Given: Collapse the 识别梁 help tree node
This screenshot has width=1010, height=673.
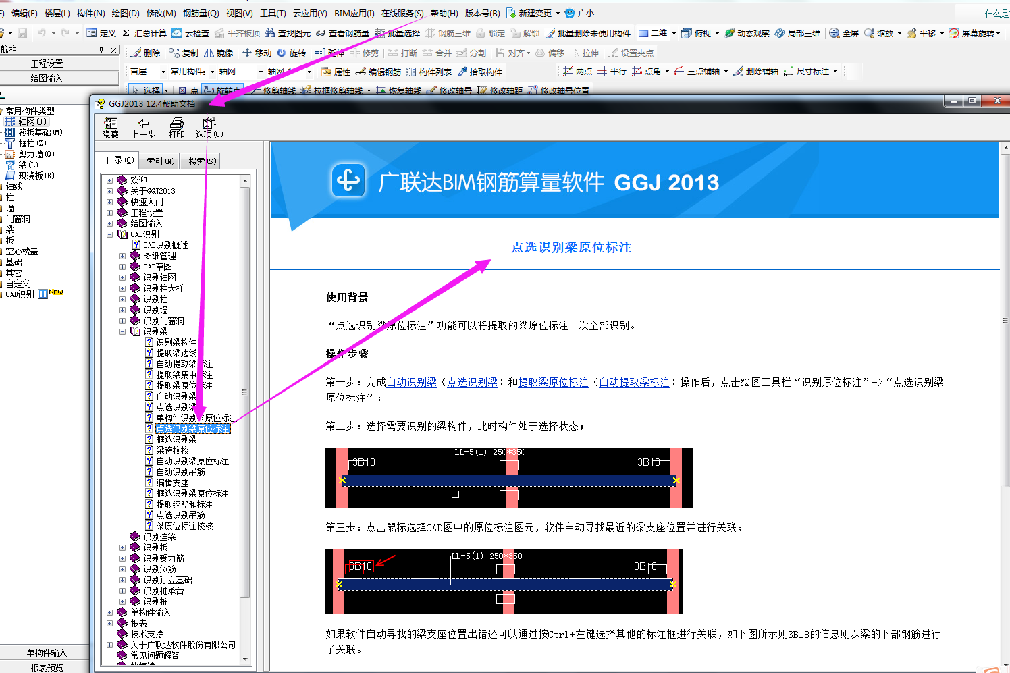Looking at the screenshot, I should pos(123,331).
